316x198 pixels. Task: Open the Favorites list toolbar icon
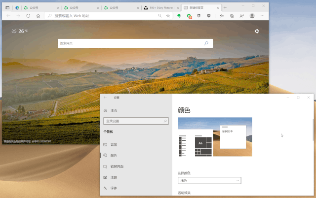pos(222,16)
